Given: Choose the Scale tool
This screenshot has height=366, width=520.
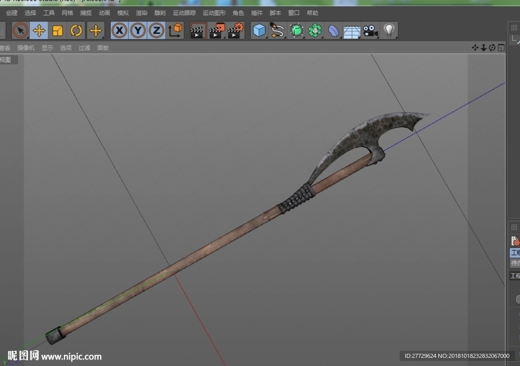Looking at the screenshot, I should pyautogui.click(x=57, y=30).
